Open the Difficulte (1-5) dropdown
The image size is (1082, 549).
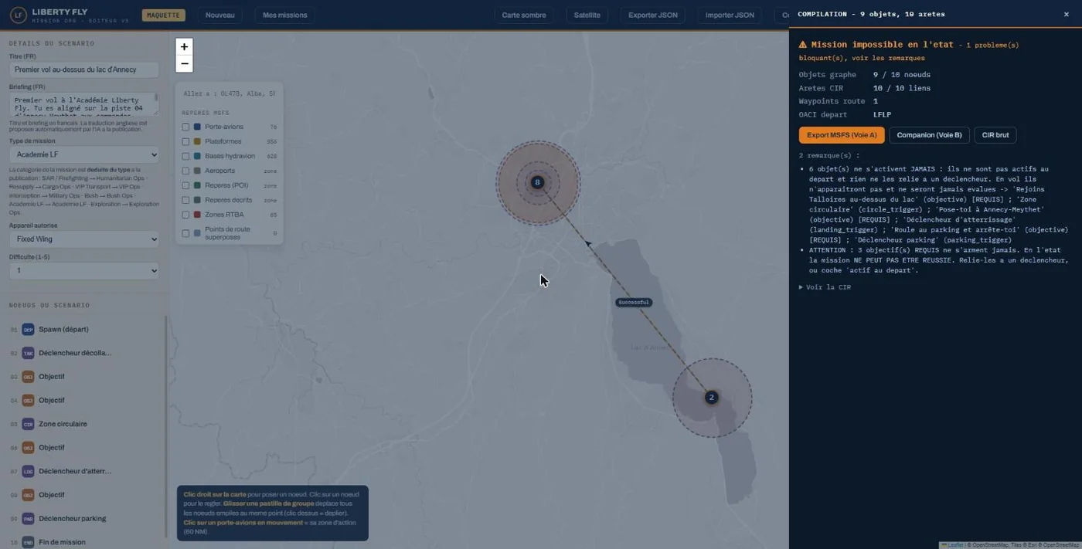83,271
